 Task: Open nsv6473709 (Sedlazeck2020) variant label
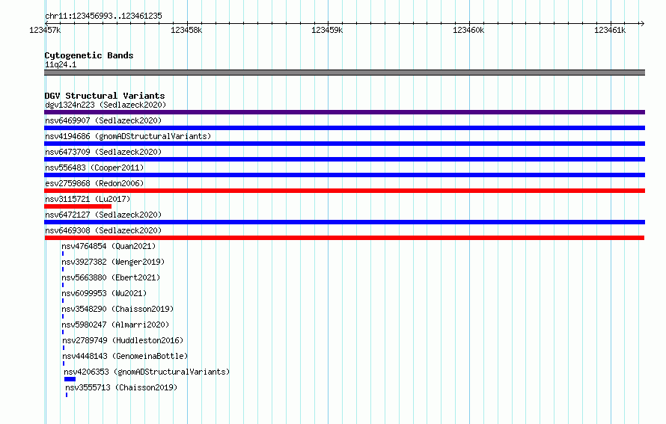[103, 152]
